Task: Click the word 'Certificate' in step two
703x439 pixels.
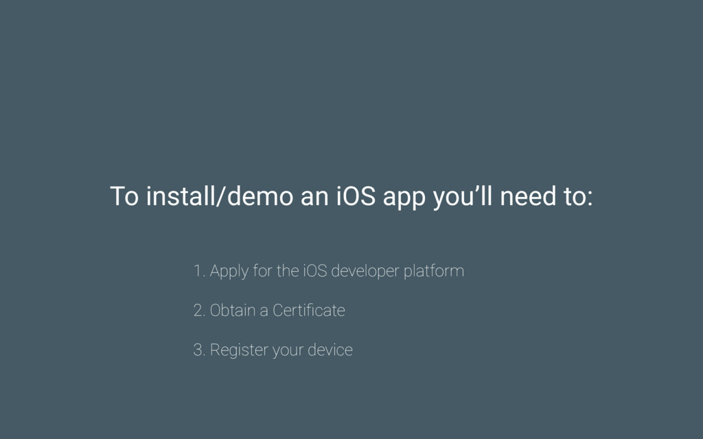Action: [x=308, y=311]
